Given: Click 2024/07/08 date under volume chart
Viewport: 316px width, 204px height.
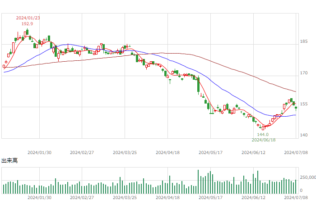Looking at the screenshot, I should (x=296, y=198).
